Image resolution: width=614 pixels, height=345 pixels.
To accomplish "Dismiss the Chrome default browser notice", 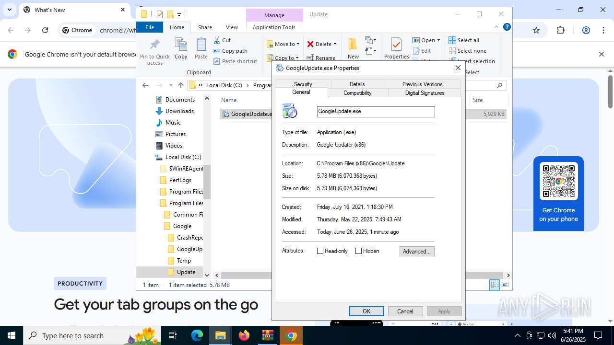I will [x=601, y=54].
